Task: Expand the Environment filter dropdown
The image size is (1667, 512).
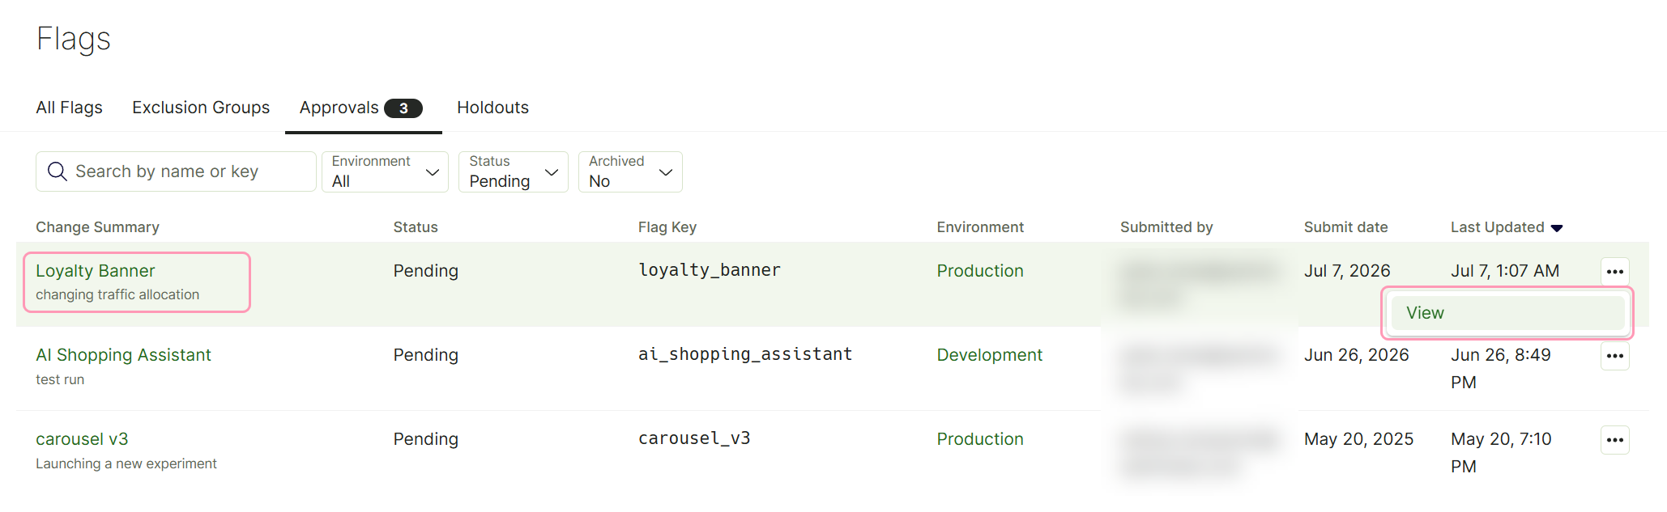Action: 385,171
